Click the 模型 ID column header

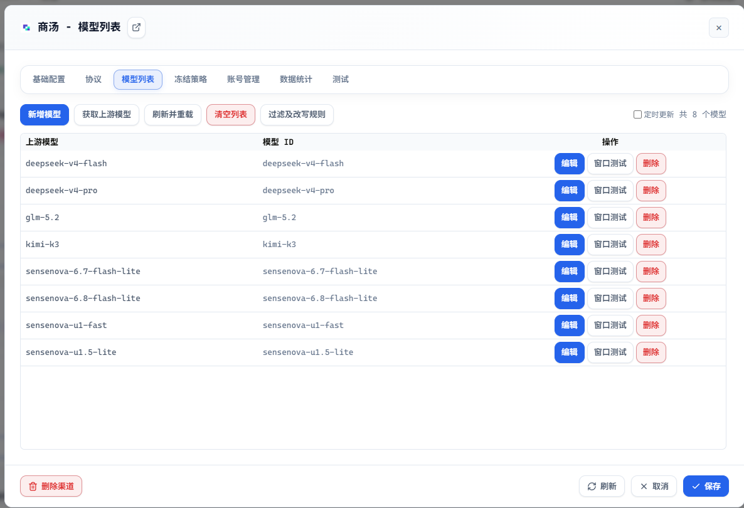(x=278, y=142)
